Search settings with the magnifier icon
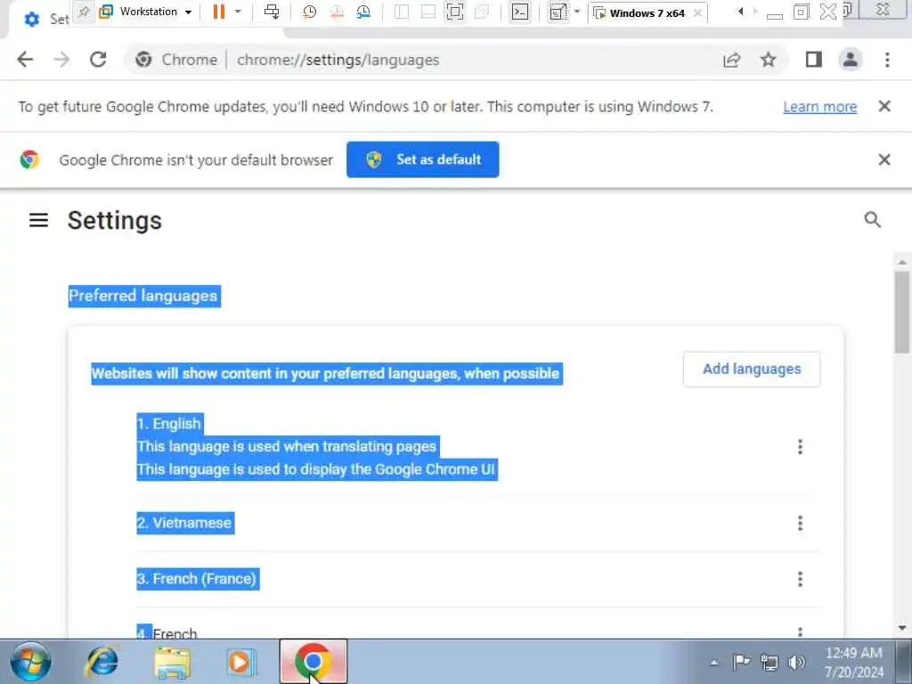Image resolution: width=912 pixels, height=684 pixels. pyautogui.click(x=873, y=220)
